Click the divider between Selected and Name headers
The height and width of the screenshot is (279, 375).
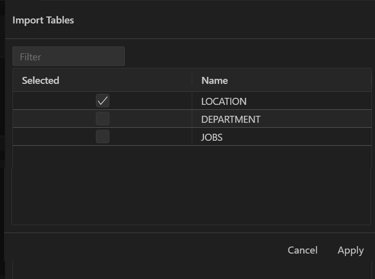pos(192,80)
